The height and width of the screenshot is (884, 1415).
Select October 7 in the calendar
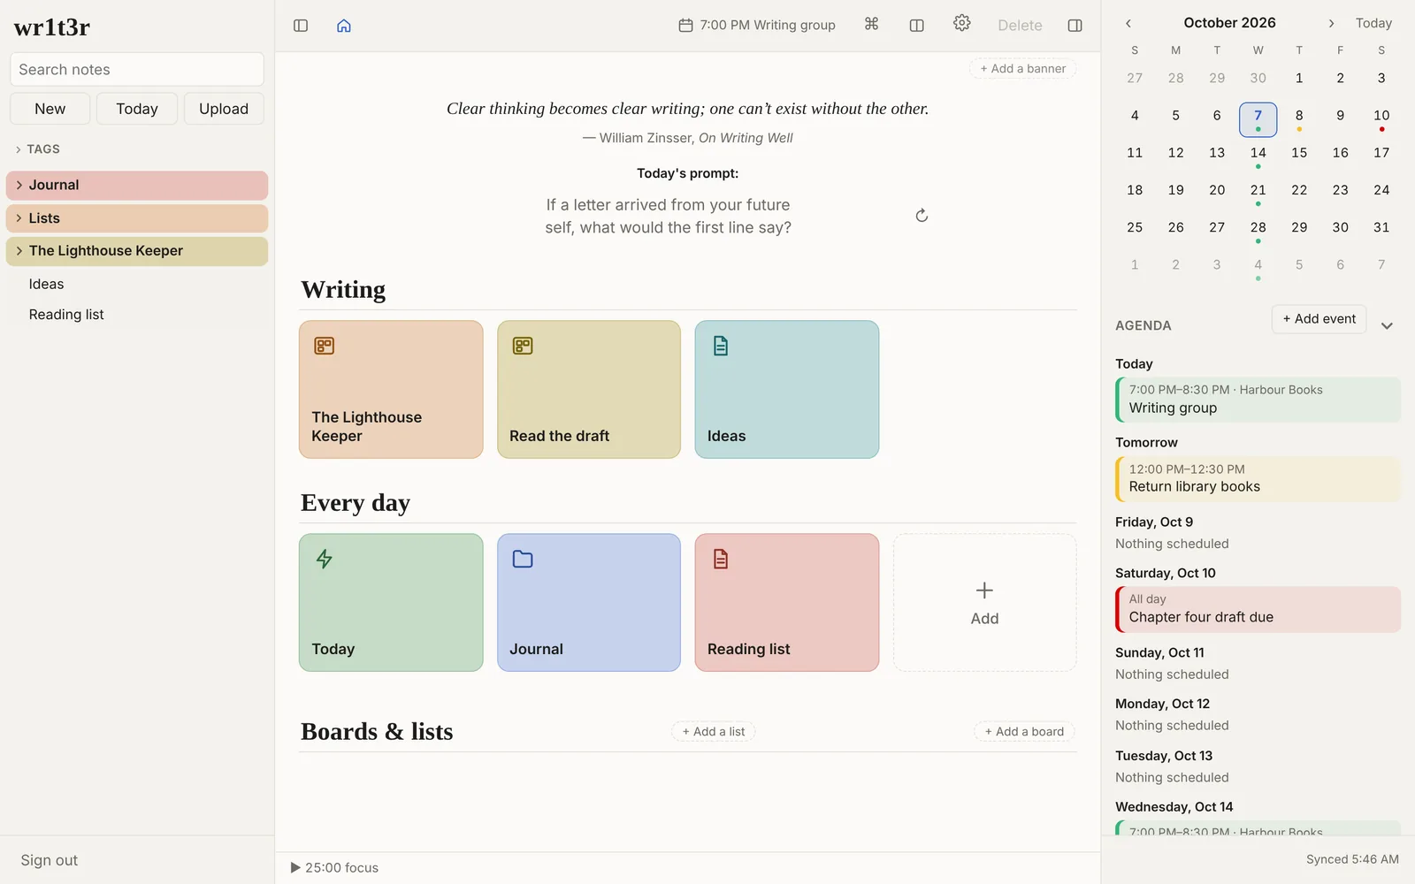pyautogui.click(x=1258, y=119)
